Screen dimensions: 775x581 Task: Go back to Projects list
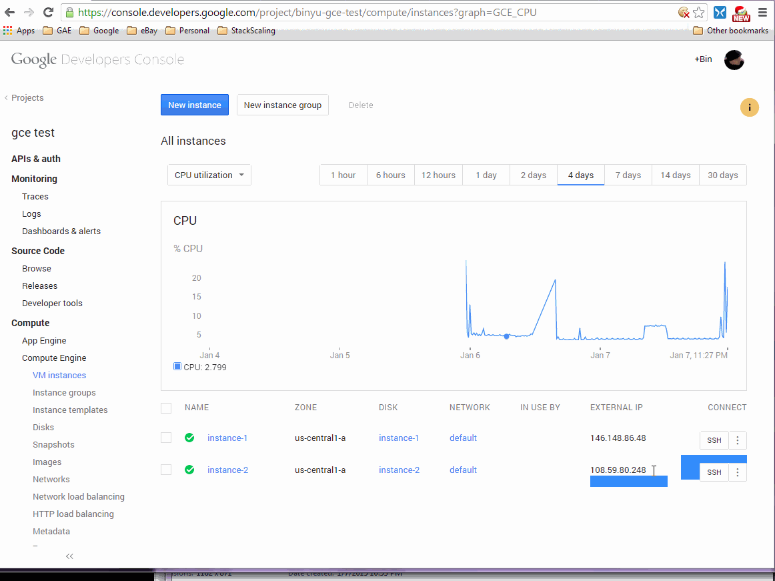(x=24, y=98)
